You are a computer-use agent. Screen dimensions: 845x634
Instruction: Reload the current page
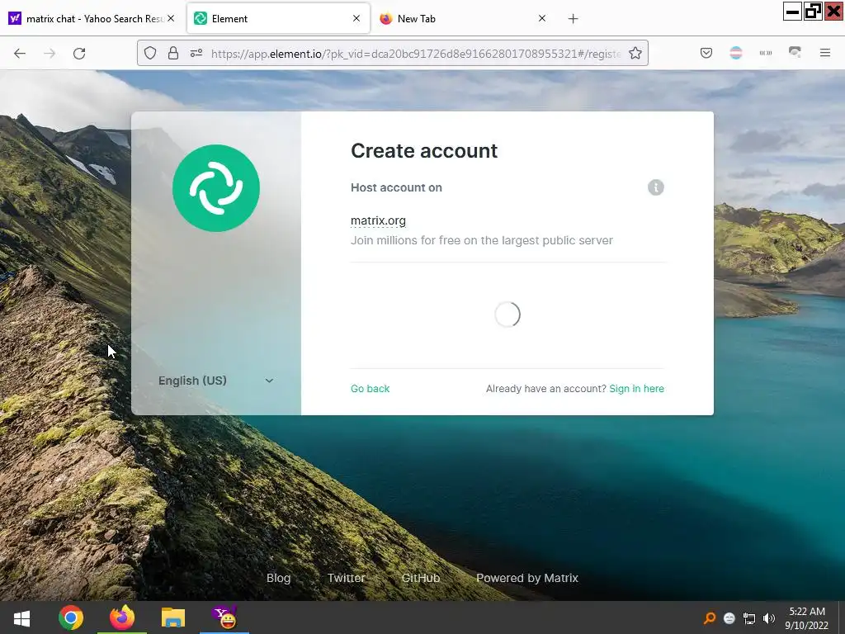click(79, 54)
